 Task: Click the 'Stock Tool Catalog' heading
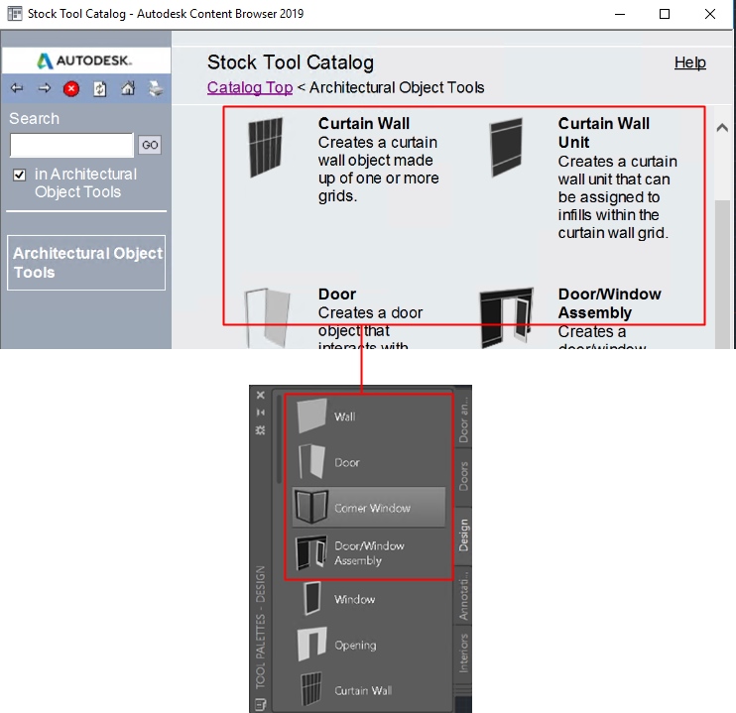coord(291,62)
